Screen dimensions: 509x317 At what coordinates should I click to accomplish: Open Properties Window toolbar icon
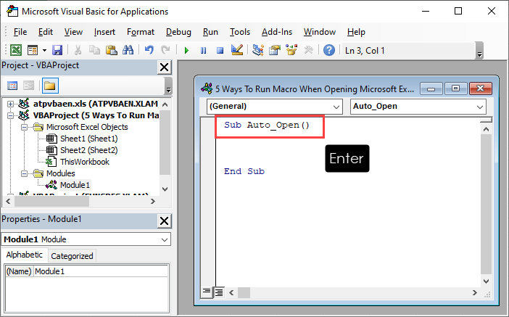(x=275, y=50)
